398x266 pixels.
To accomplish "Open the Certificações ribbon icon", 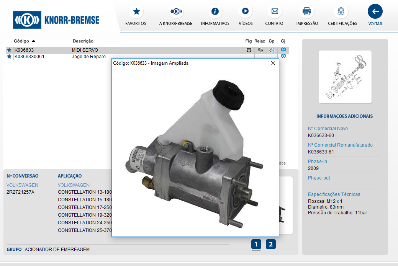I will [x=341, y=12].
